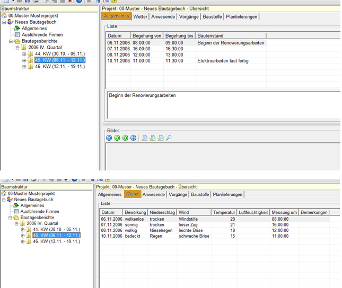
Task: Select 00-Muster Musterprojekt in upper tree
Action: pos(33,16)
